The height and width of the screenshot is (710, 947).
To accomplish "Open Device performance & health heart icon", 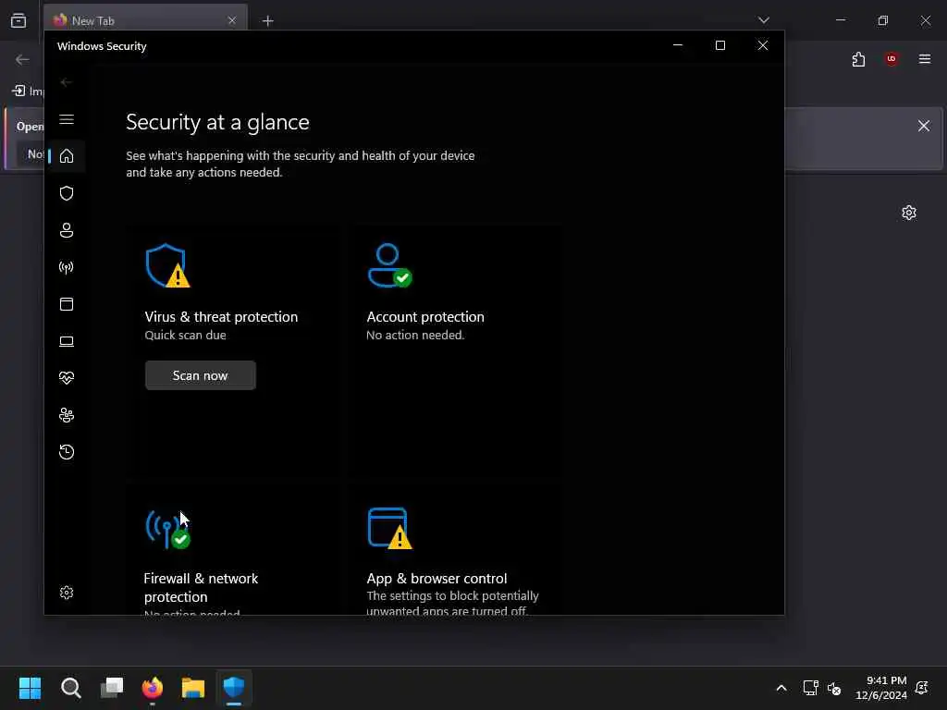I will click(x=67, y=378).
